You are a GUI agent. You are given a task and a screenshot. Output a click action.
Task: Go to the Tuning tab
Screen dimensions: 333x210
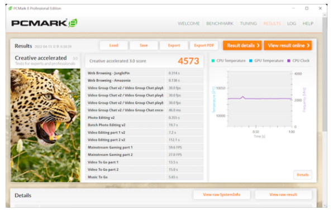(248, 23)
